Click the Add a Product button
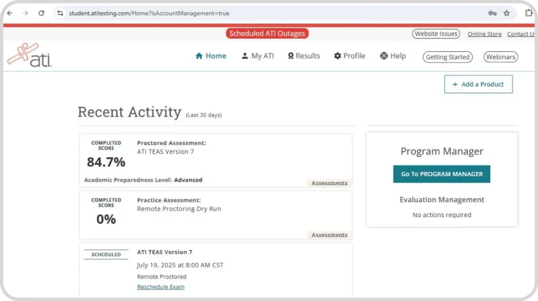 tap(478, 84)
